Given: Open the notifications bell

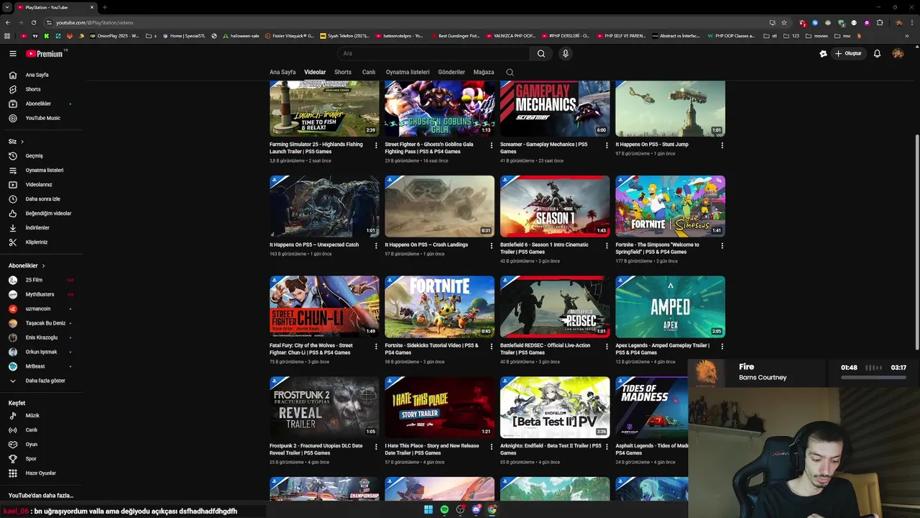Looking at the screenshot, I should 877,53.
